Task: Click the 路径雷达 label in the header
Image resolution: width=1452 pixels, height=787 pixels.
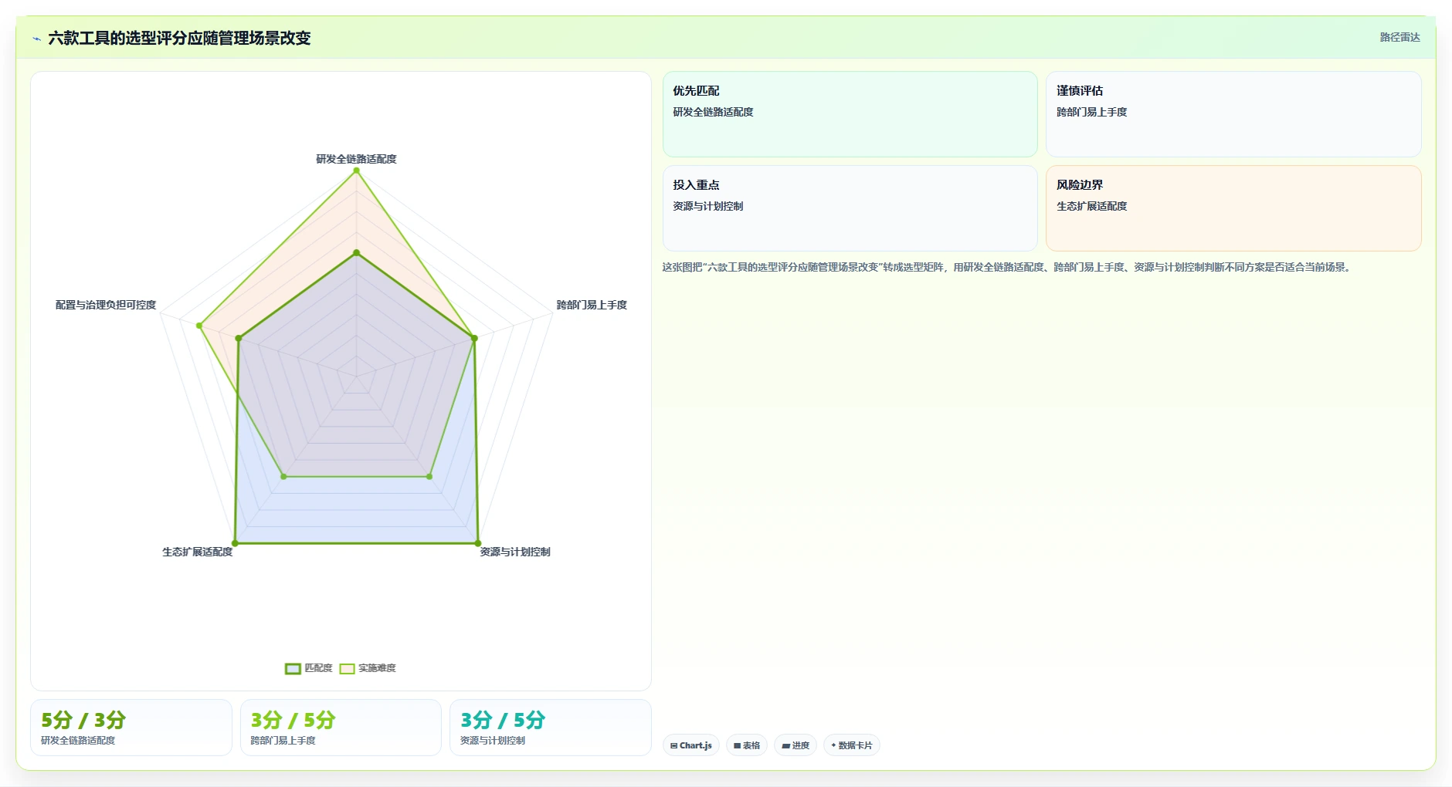Action: 1399,37
